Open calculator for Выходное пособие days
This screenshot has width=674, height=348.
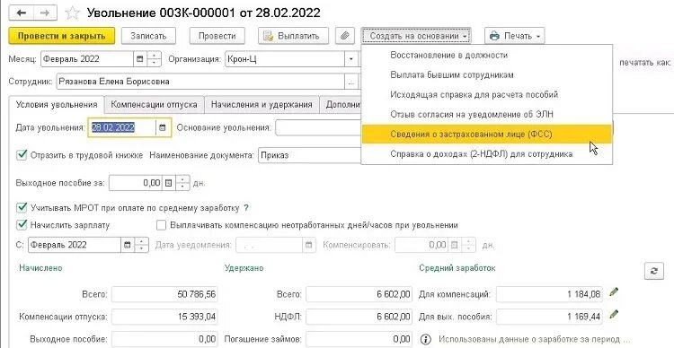pyautogui.click(x=168, y=183)
